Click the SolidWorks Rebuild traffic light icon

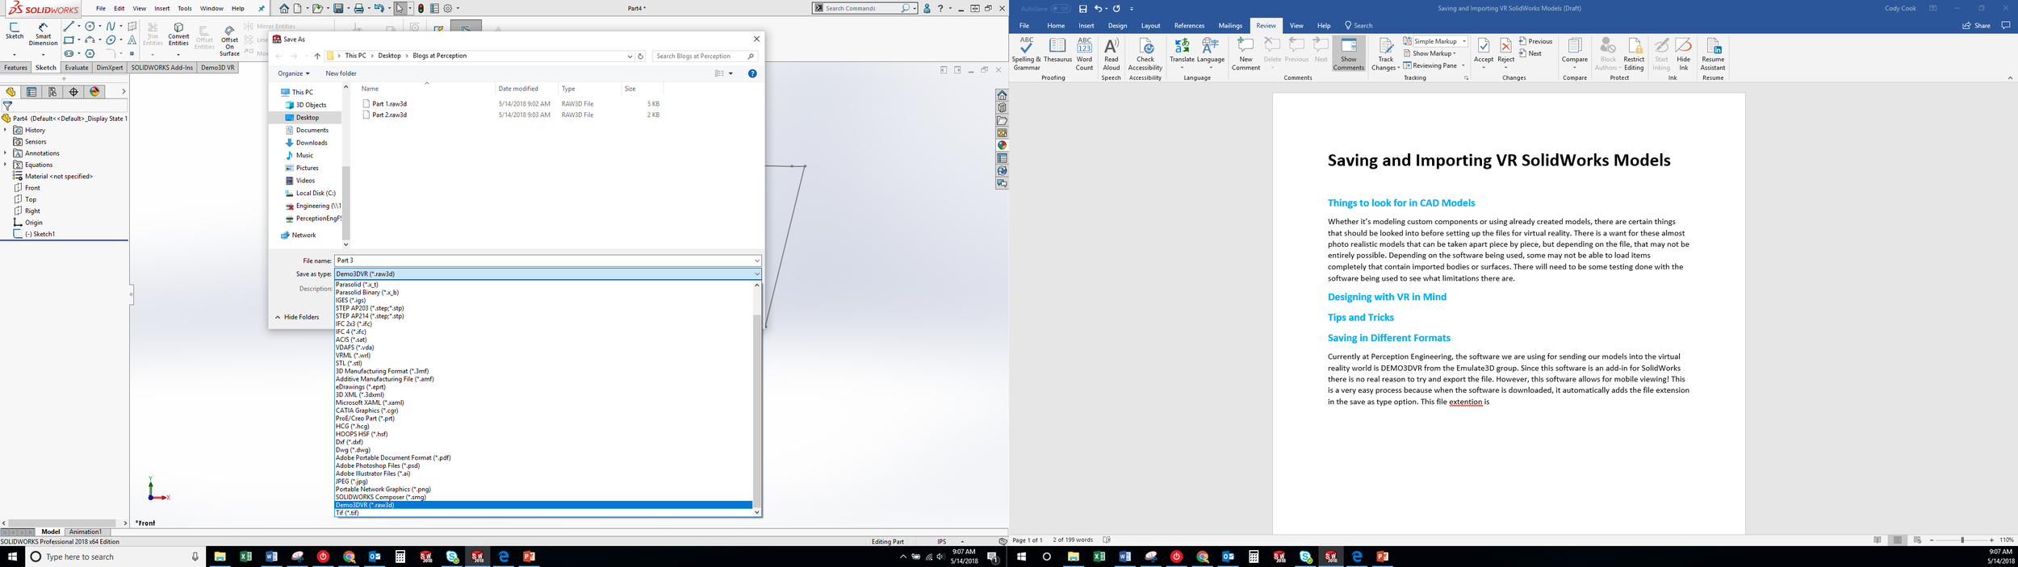click(421, 8)
